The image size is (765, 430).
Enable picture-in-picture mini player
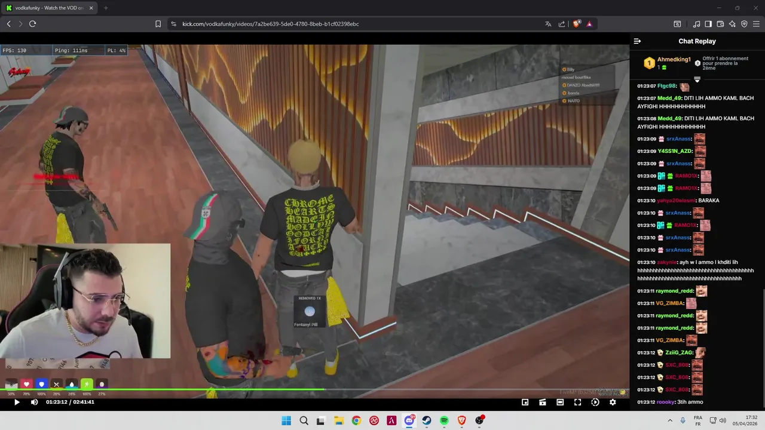click(x=525, y=402)
